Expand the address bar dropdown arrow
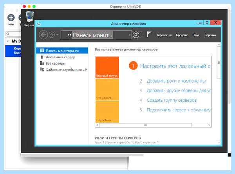 130,35
